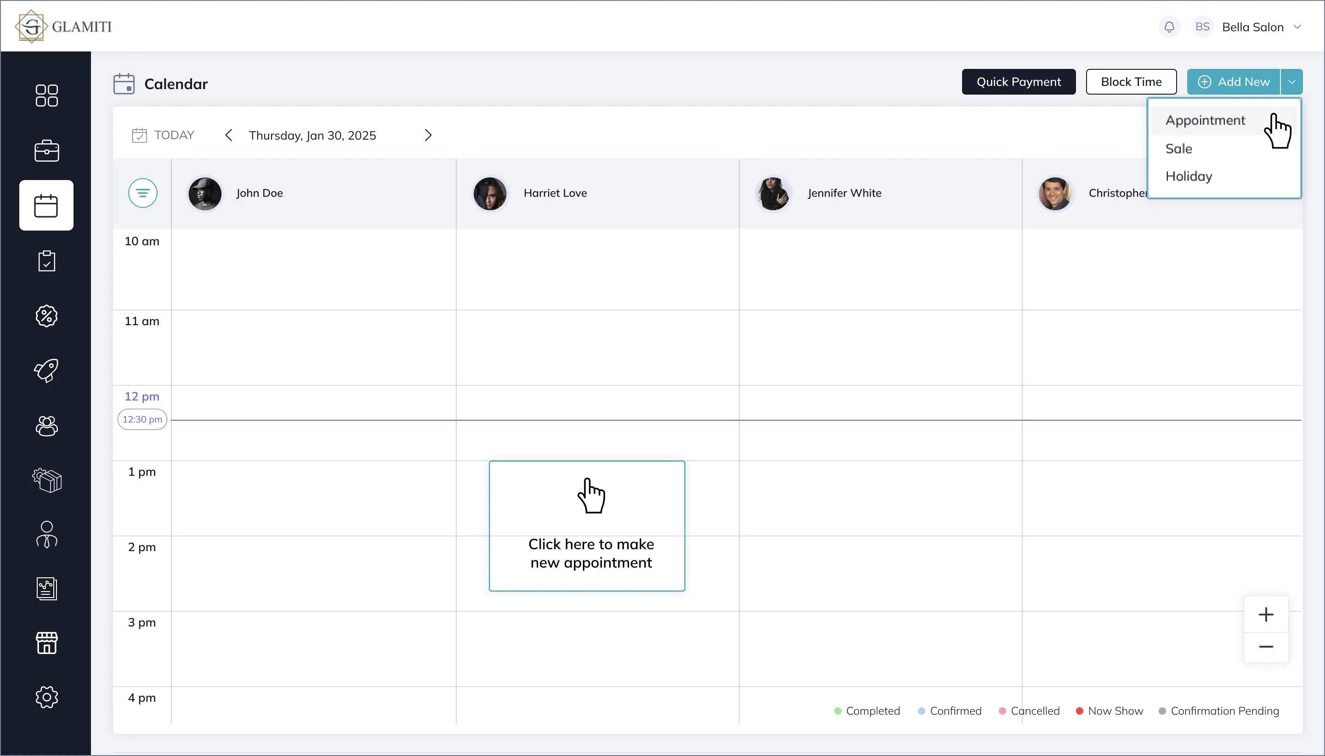Click the red Now Show legend dot
Viewport: 1325px width, 756px height.
[1079, 711]
